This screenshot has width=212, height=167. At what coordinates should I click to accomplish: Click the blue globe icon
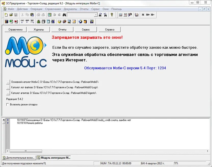tap(80, 21)
